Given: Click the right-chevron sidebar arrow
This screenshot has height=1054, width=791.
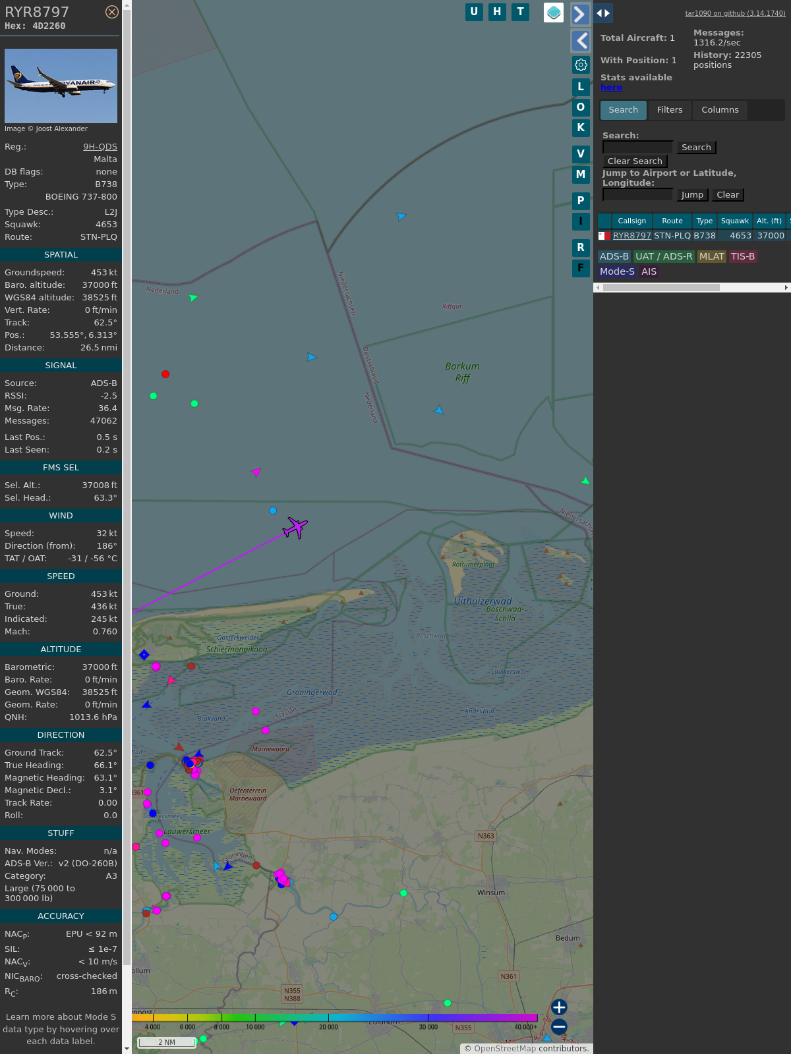Looking at the screenshot, I should click(580, 14).
